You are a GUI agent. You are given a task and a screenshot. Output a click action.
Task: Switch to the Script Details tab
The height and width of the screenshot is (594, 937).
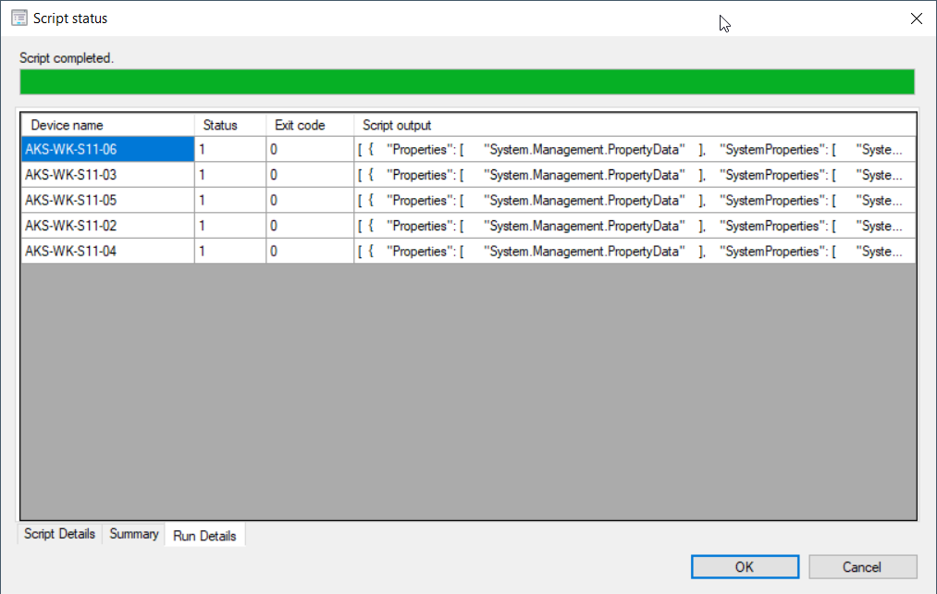59,535
